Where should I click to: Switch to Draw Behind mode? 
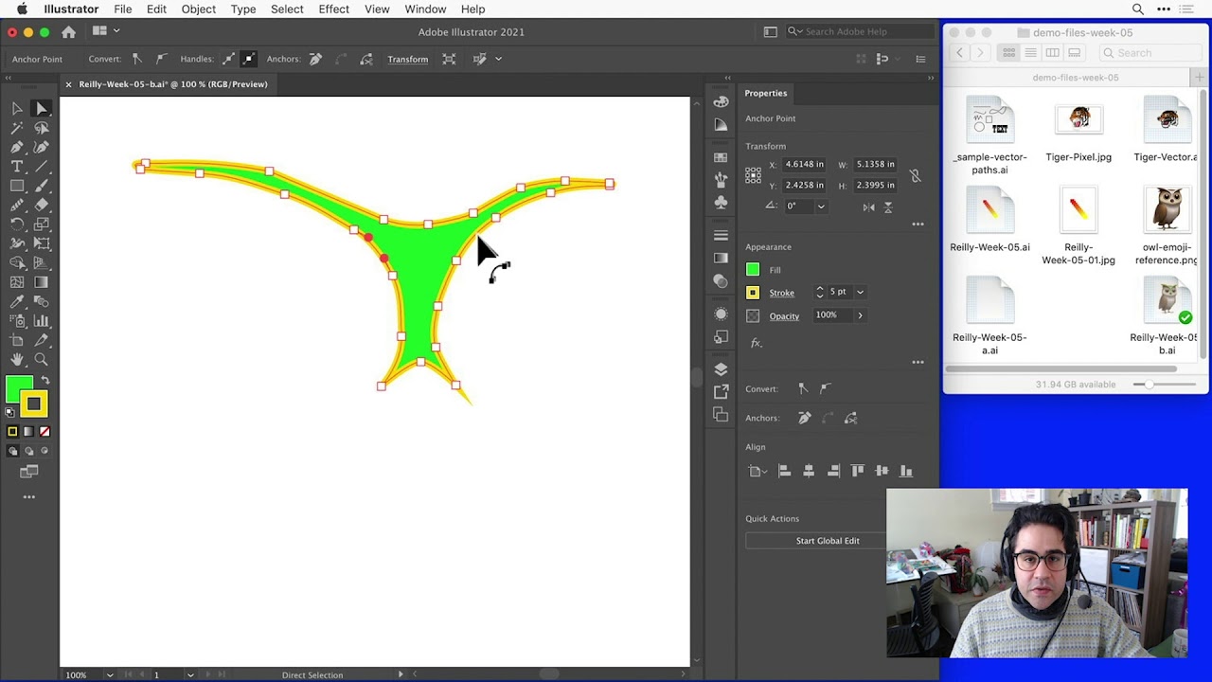(x=28, y=451)
